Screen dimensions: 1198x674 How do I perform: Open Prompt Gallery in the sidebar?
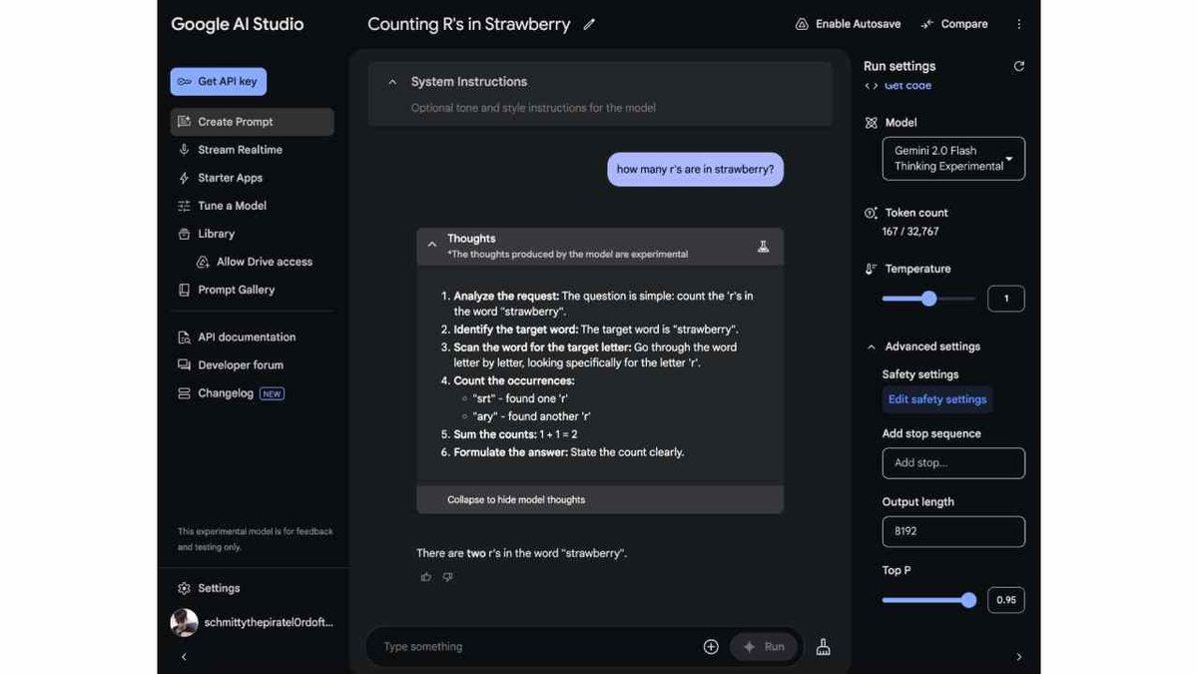(236, 290)
